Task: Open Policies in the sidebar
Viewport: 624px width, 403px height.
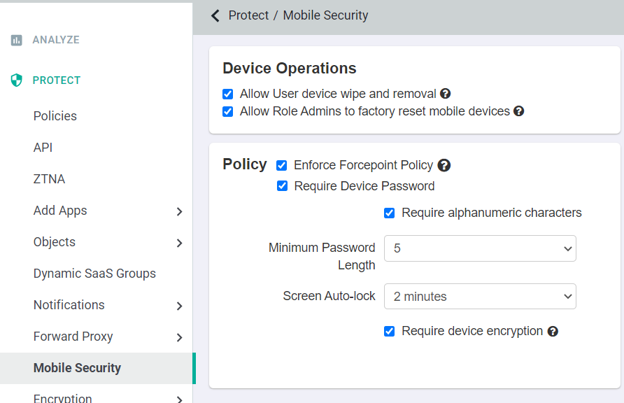Action: click(55, 116)
